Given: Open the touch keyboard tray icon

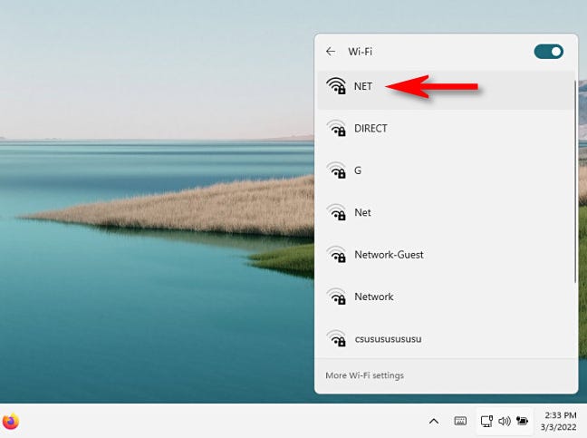Looking at the screenshot, I should [x=460, y=421].
